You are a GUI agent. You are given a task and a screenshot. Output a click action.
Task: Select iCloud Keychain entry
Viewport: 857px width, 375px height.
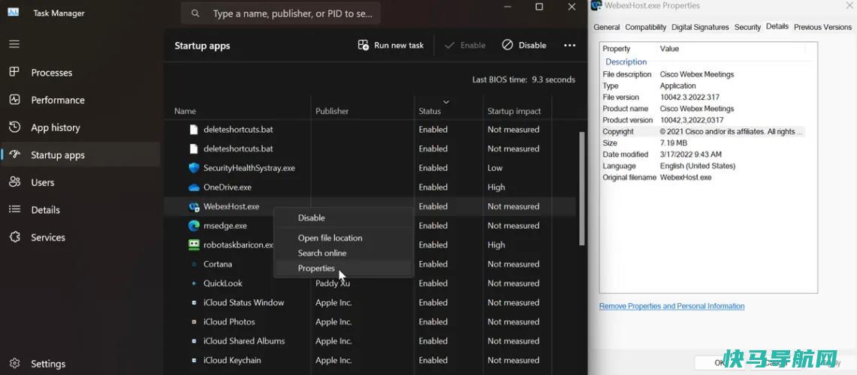click(x=370, y=360)
